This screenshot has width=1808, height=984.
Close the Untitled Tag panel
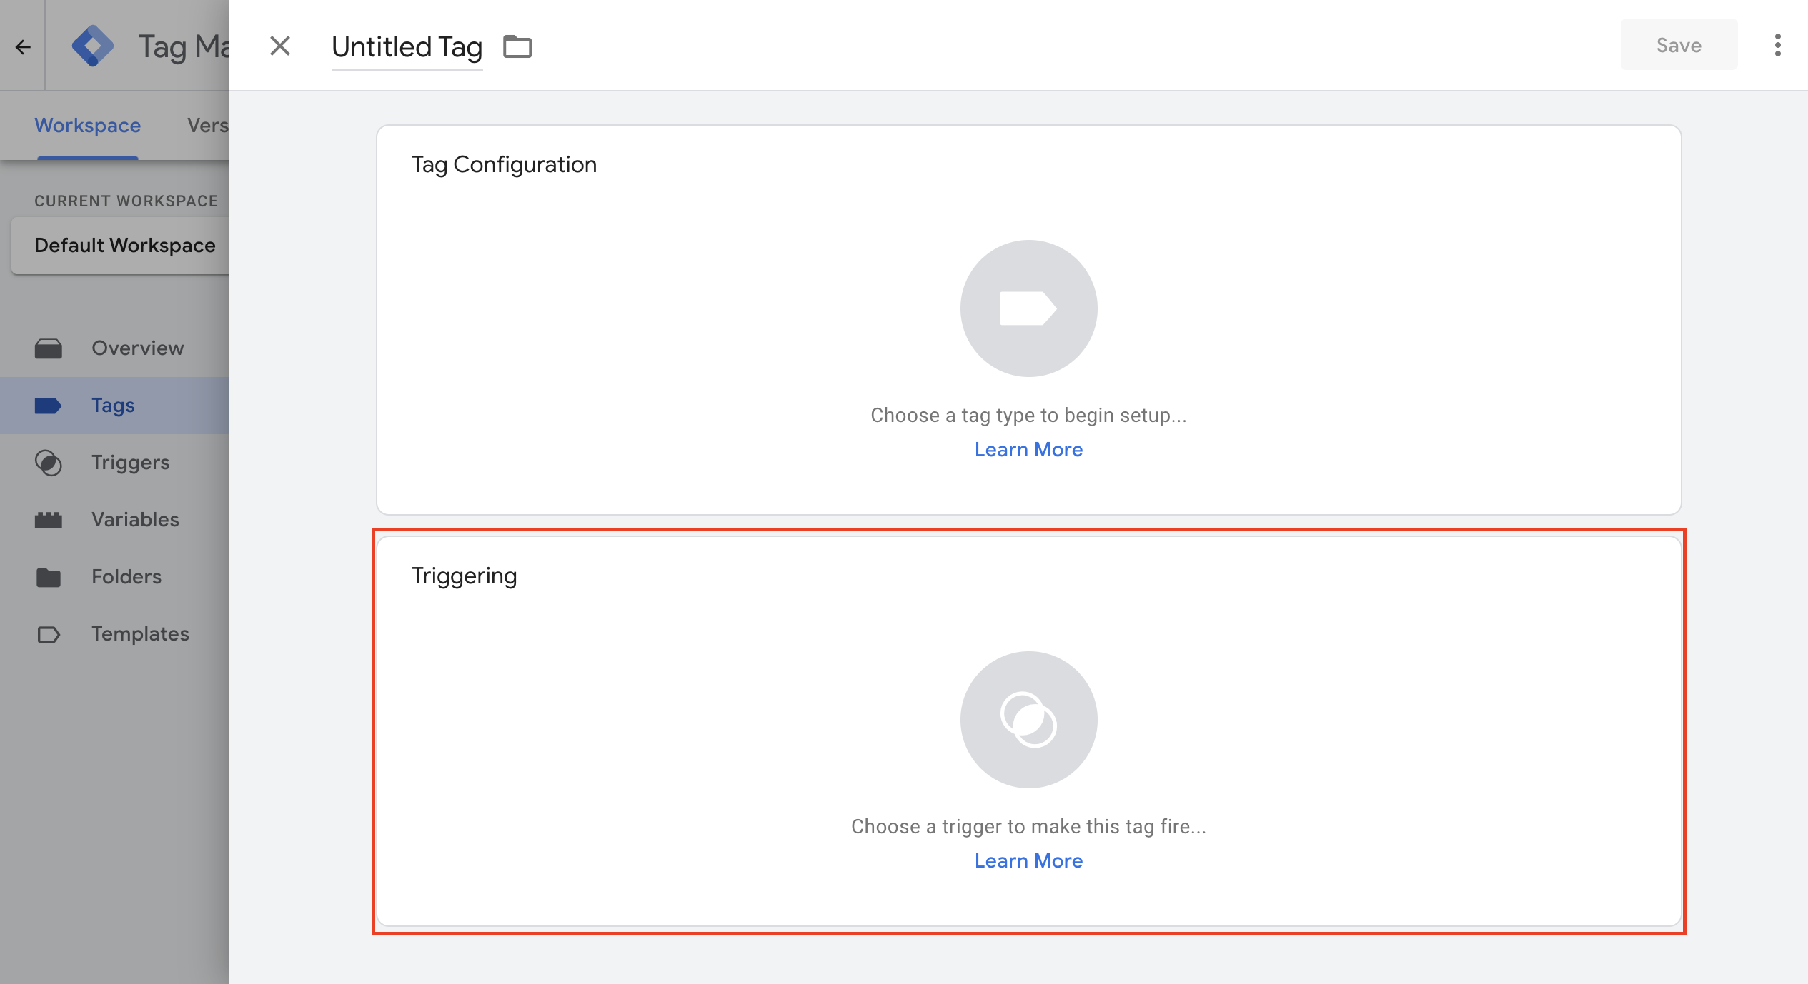tap(280, 46)
